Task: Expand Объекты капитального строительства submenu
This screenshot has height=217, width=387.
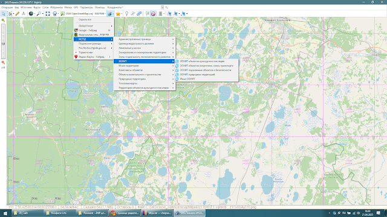Action: tap(145, 75)
